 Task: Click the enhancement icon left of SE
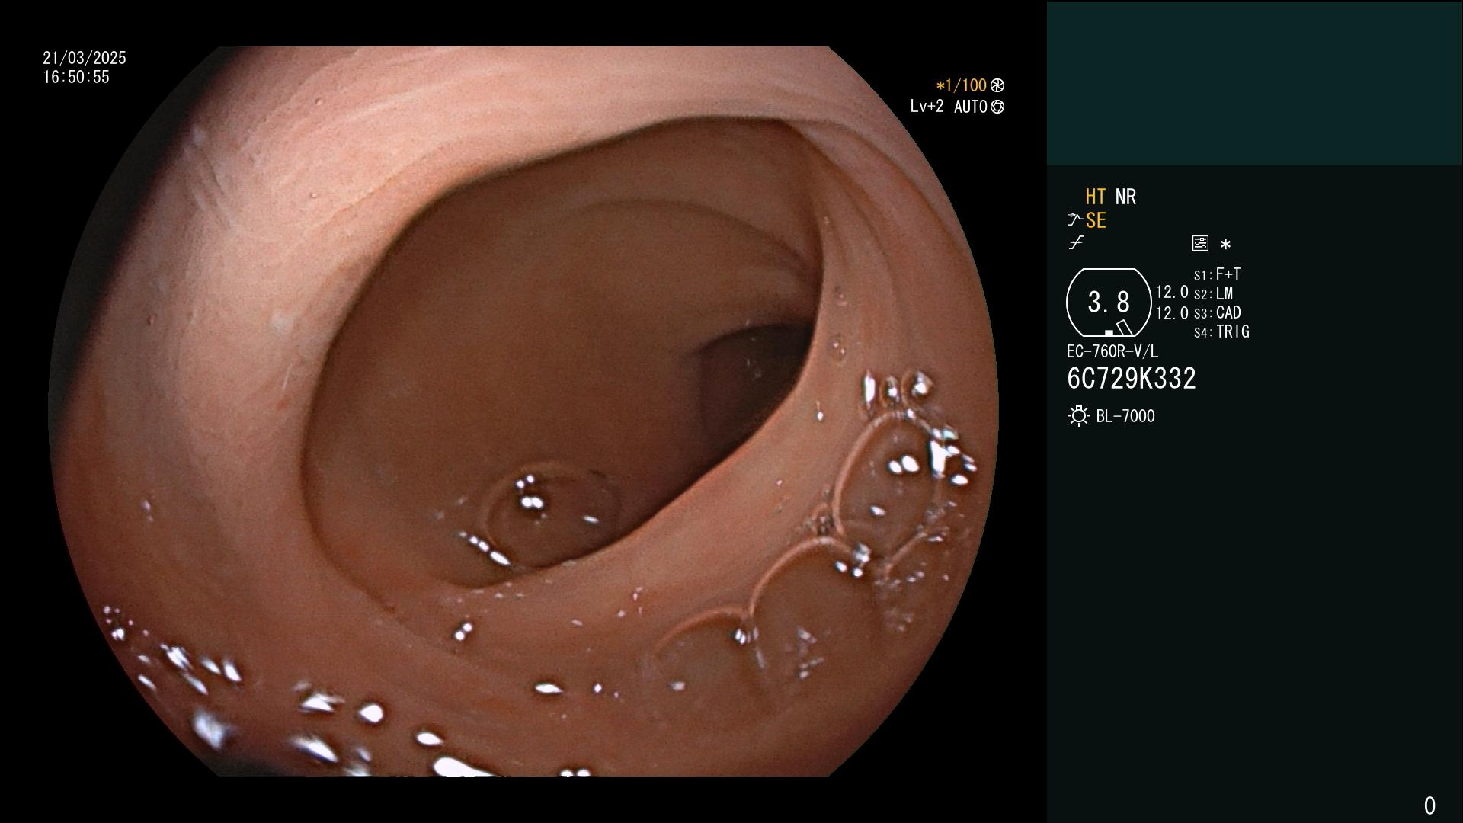pos(1075,220)
